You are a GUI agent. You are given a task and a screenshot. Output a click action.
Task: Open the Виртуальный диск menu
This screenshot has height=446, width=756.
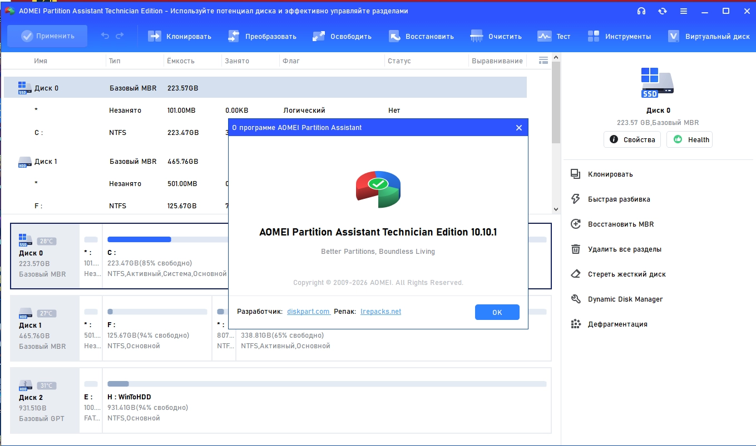coord(709,36)
